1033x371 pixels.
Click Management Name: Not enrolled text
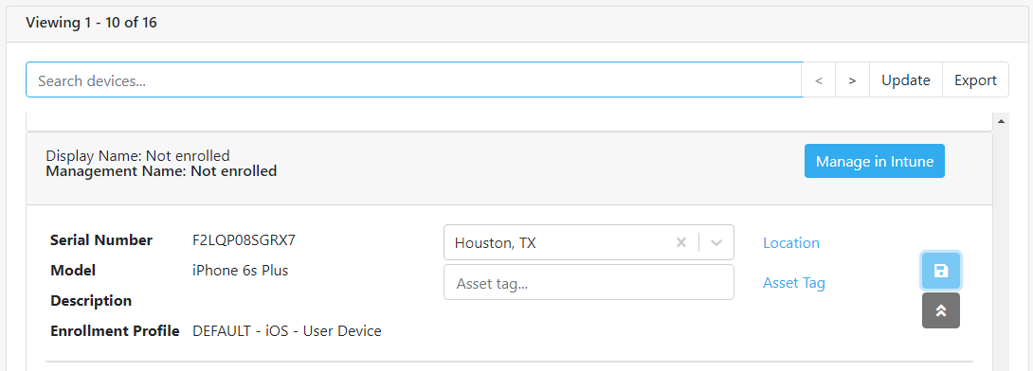coord(161,171)
